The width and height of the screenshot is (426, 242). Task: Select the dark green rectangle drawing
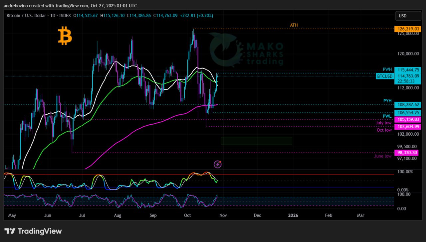pyautogui.click(x=256, y=141)
